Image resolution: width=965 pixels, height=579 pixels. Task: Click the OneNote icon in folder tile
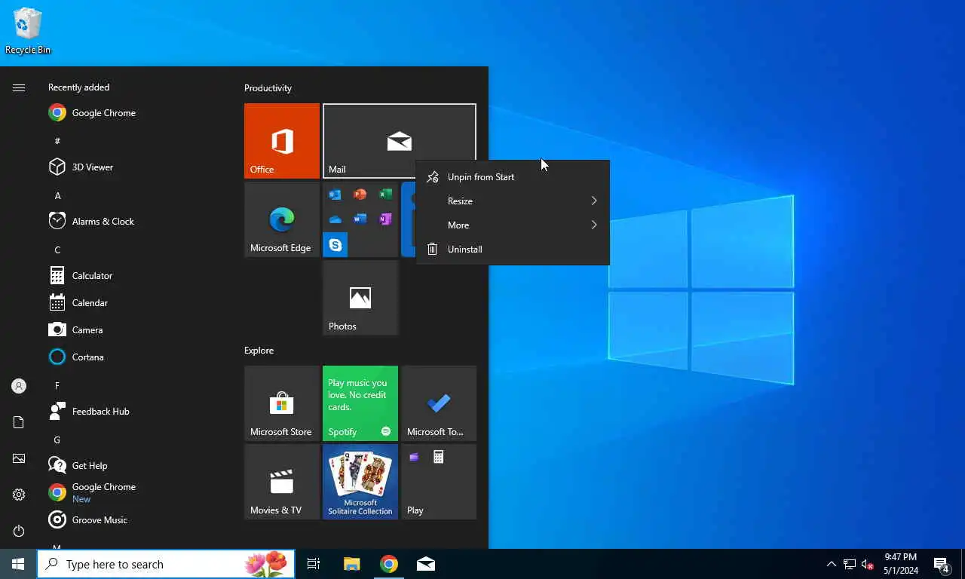coord(385,219)
